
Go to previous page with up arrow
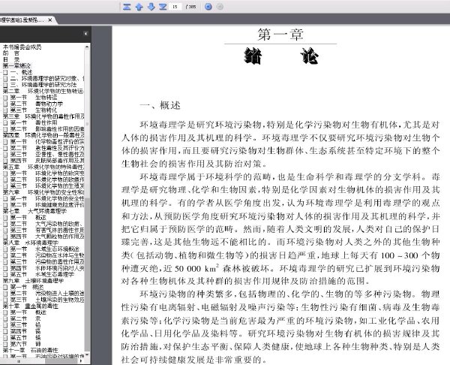[139, 6]
